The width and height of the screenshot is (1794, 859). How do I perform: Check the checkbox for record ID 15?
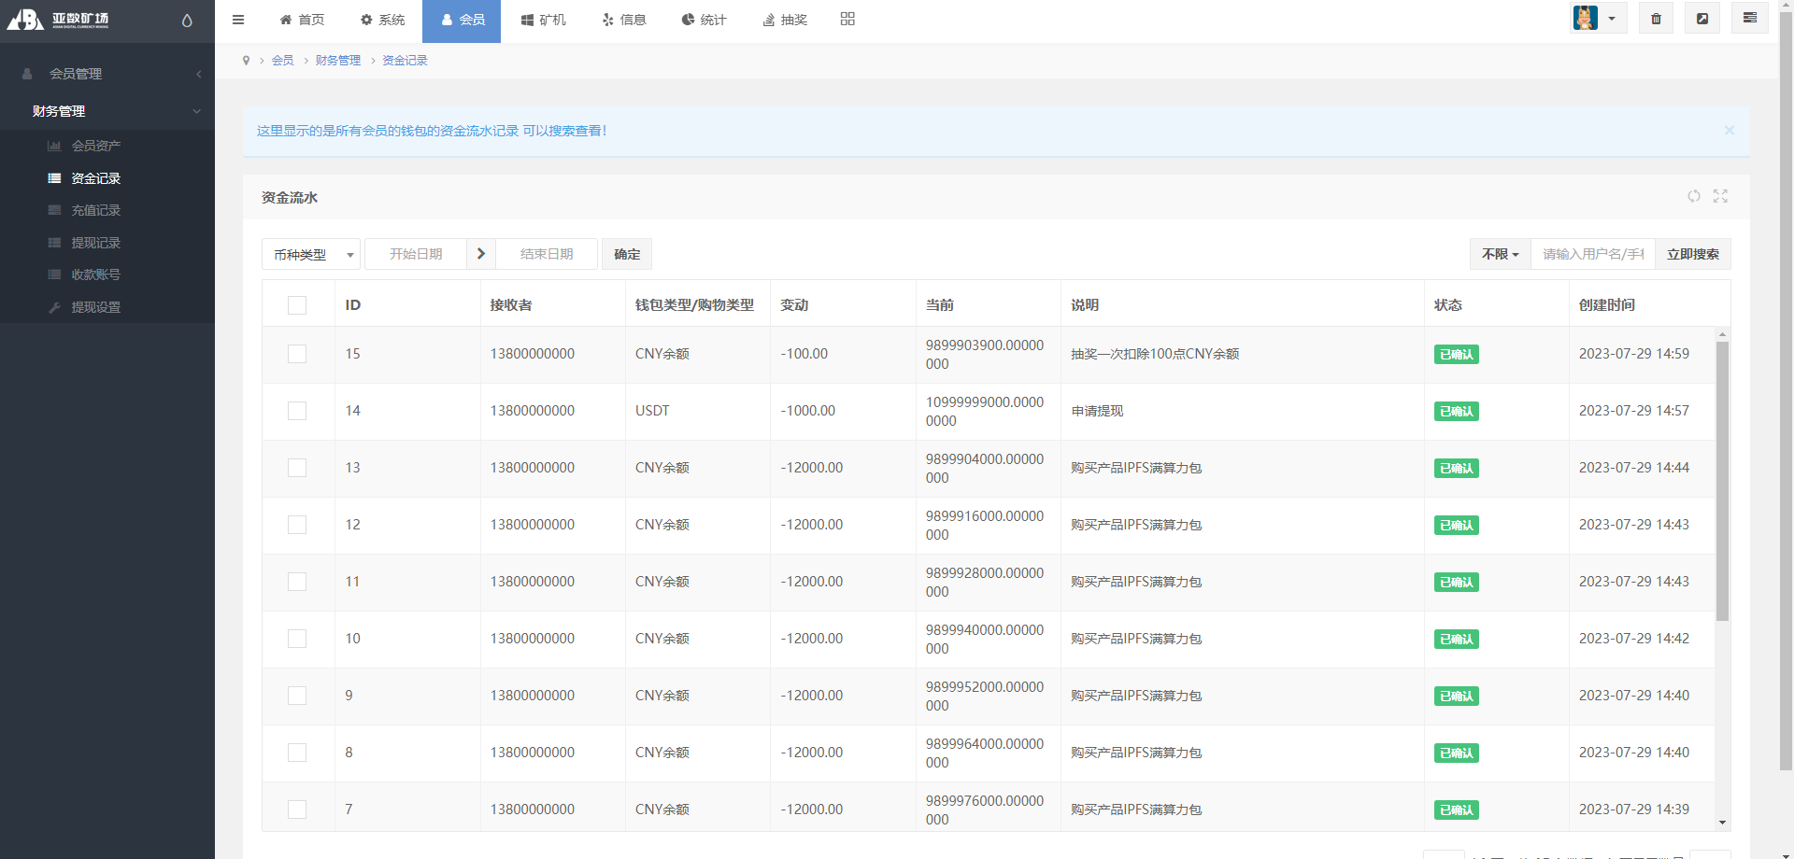point(297,354)
